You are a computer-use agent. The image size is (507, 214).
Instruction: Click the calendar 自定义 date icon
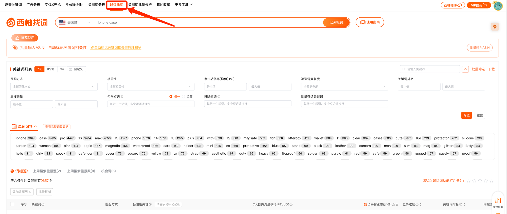pos(70,69)
